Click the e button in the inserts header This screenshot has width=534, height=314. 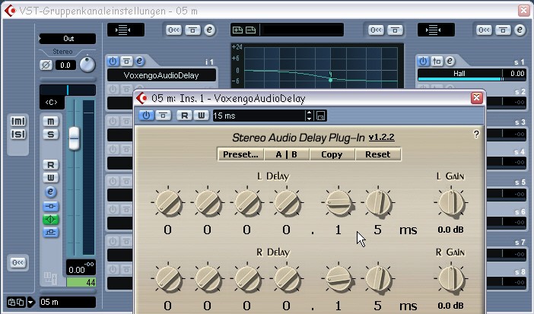(209, 30)
